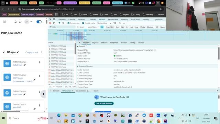The image size is (220, 124).
Task: Open the Payload tab
Action: [95, 43]
